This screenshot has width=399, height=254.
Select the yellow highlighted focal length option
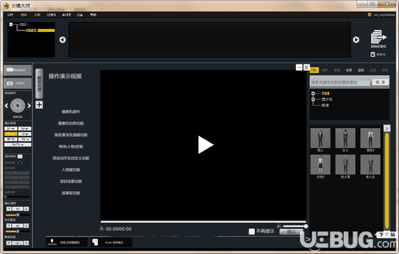click(11, 134)
